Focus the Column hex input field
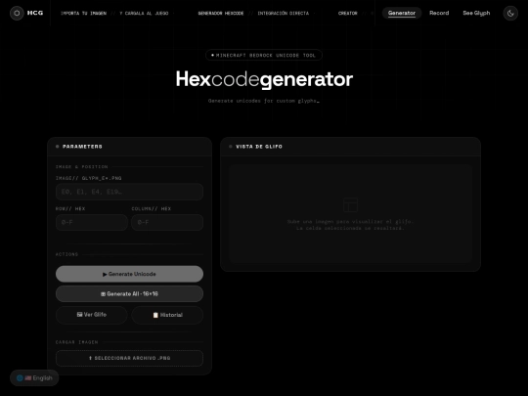This screenshot has width=528, height=396. (167, 222)
